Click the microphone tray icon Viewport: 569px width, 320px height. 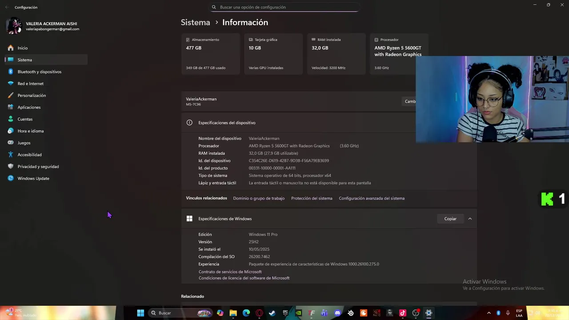coord(508,313)
